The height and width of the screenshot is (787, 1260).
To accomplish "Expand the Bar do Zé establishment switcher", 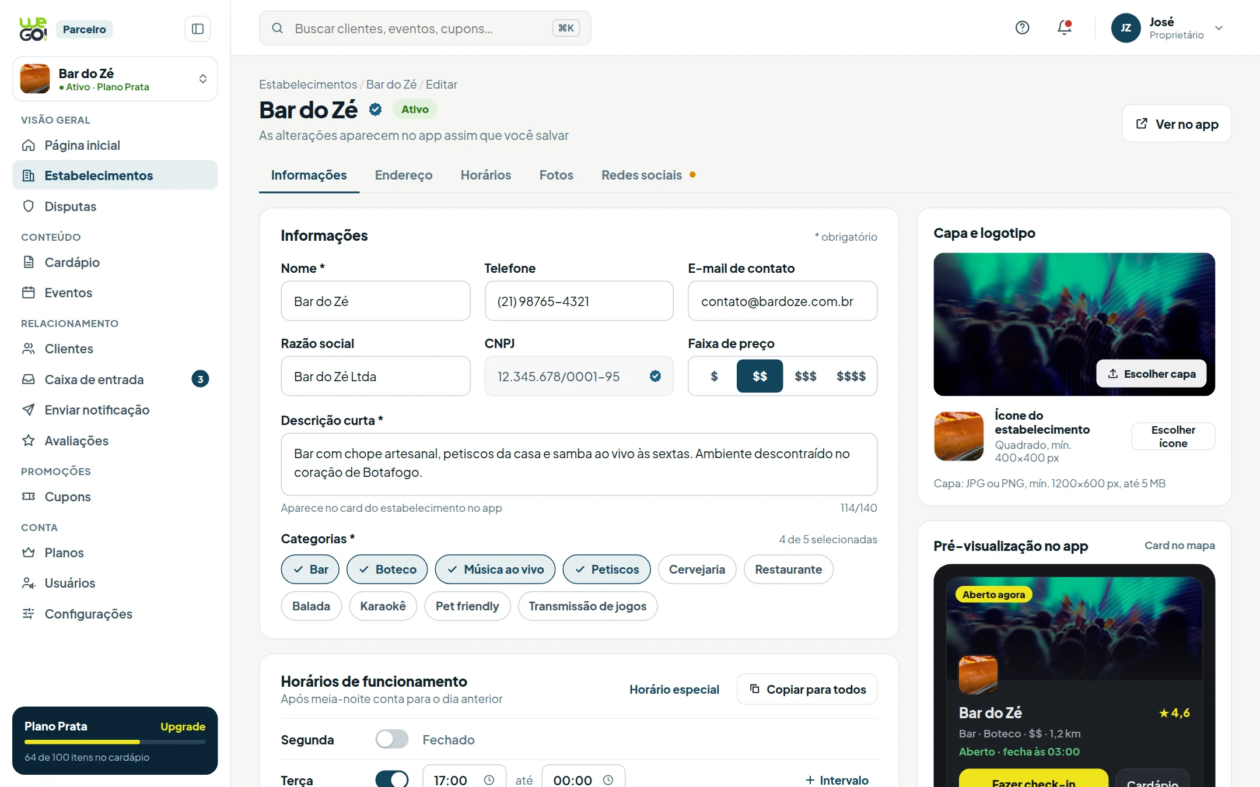I will pyautogui.click(x=115, y=79).
